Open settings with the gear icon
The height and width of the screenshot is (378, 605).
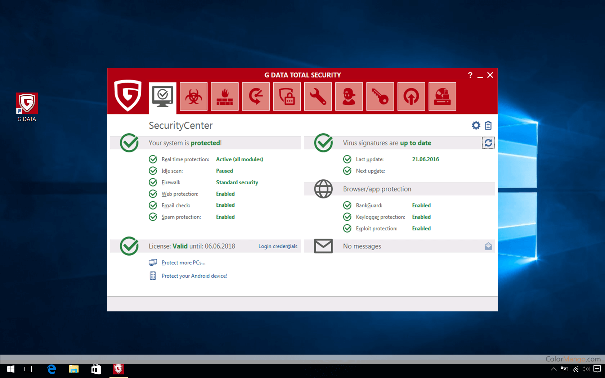pos(476,125)
